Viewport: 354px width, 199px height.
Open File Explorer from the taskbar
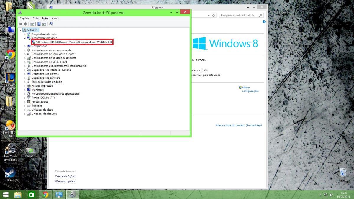coord(18,195)
